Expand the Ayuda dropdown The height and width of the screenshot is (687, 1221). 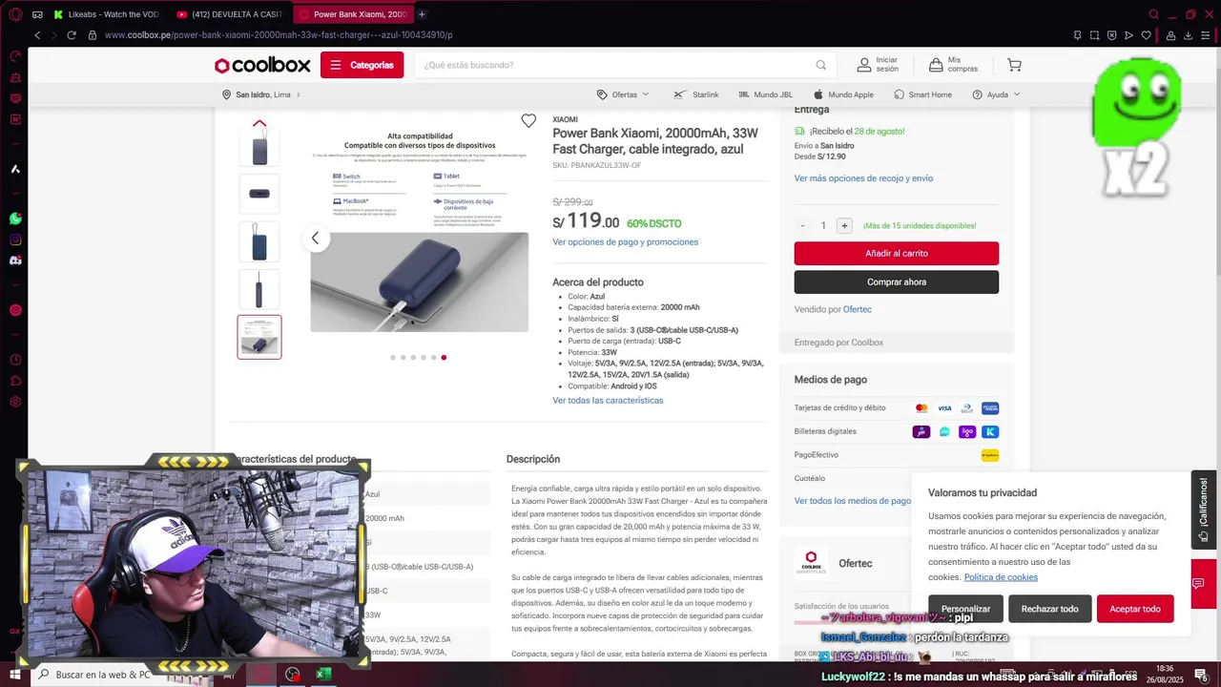(x=996, y=94)
